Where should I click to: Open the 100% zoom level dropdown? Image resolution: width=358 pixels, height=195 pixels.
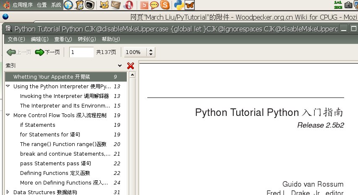coord(152,52)
